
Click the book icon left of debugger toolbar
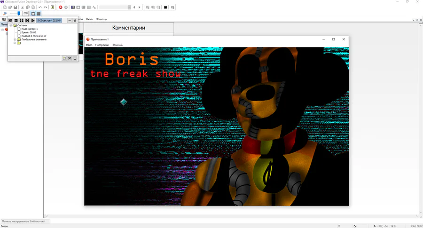click(4, 19)
